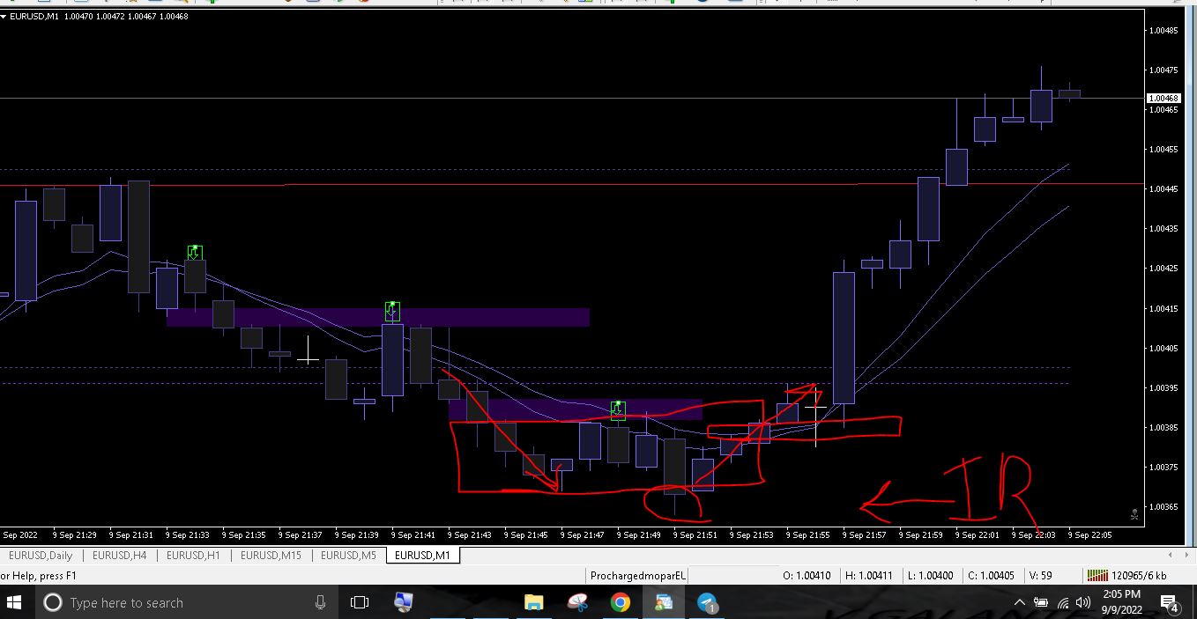The width and height of the screenshot is (1197, 619).
Task: Click the ProchargedmoparEL profile in status bar
Action: pos(638,576)
